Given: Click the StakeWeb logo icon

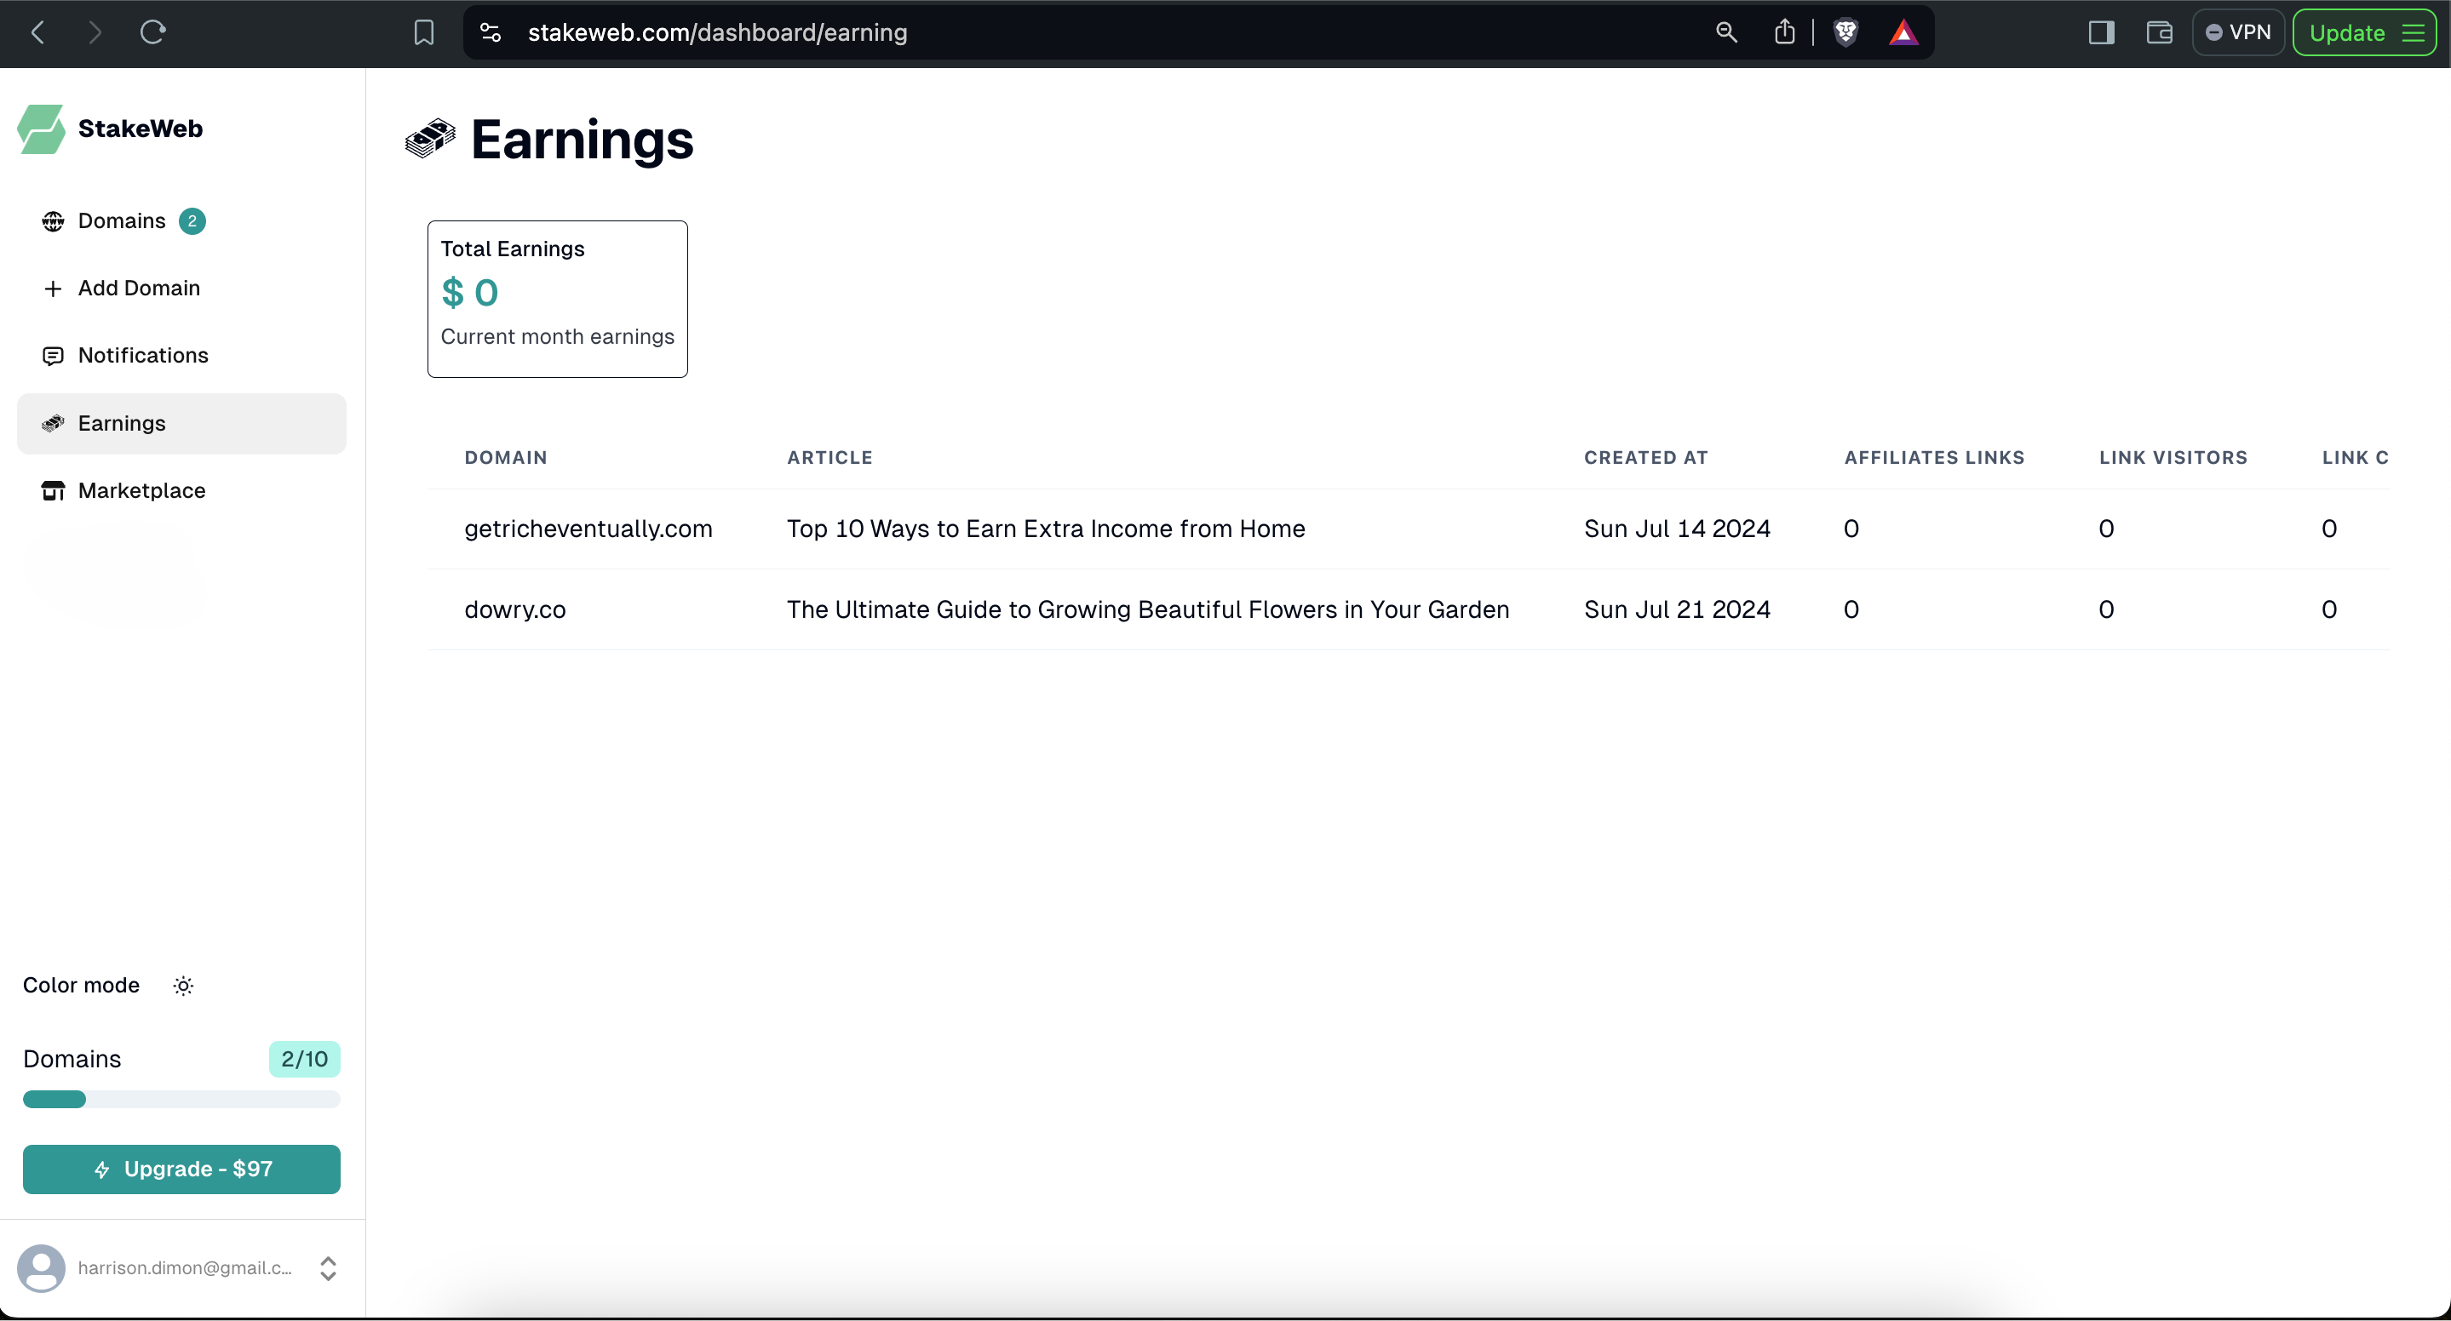Looking at the screenshot, I should click(41, 129).
